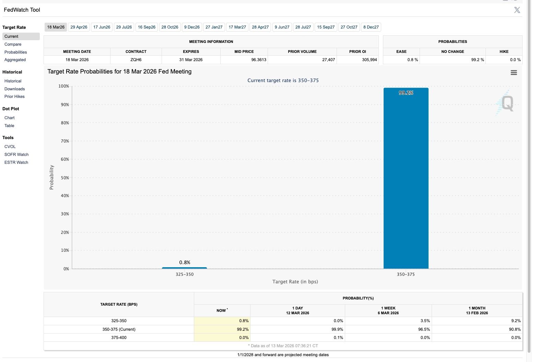Open the 9 Dec26 meeting tab
The height and width of the screenshot is (362, 538).
click(192, 27)
